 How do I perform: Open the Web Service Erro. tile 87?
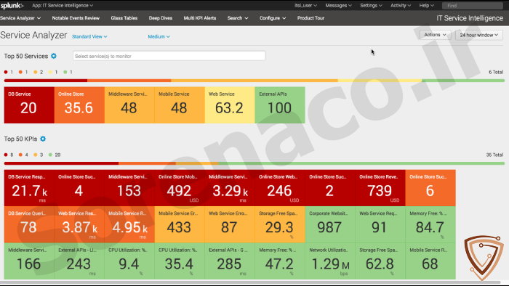[x=230, y=224]
